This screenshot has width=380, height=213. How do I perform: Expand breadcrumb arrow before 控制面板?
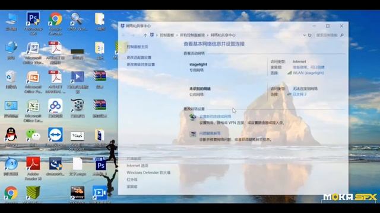[157, 35]
